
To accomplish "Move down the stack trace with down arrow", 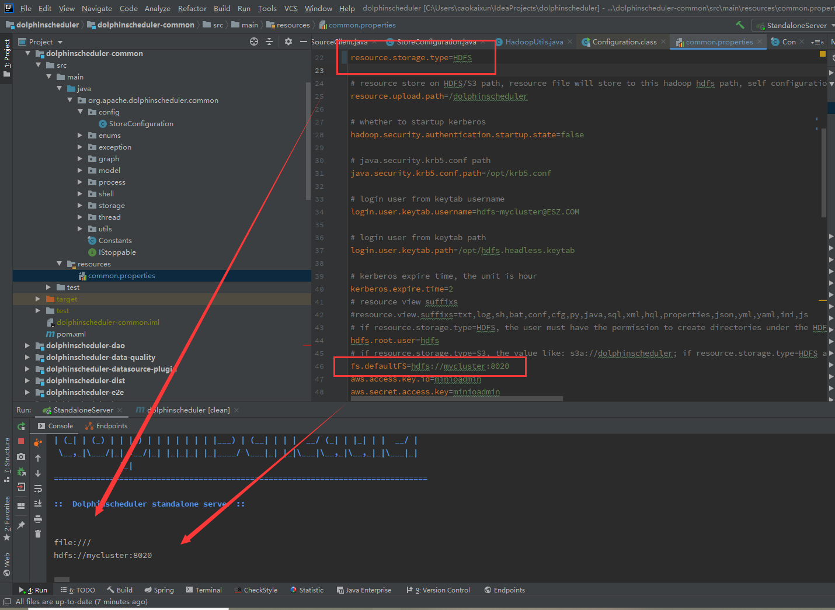I will coord(38,473).
